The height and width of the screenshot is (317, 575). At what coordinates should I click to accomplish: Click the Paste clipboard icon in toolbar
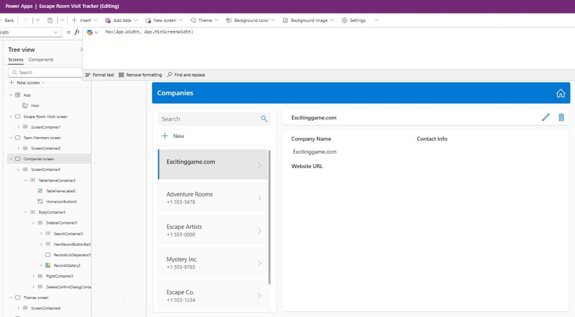pos(50,20)
